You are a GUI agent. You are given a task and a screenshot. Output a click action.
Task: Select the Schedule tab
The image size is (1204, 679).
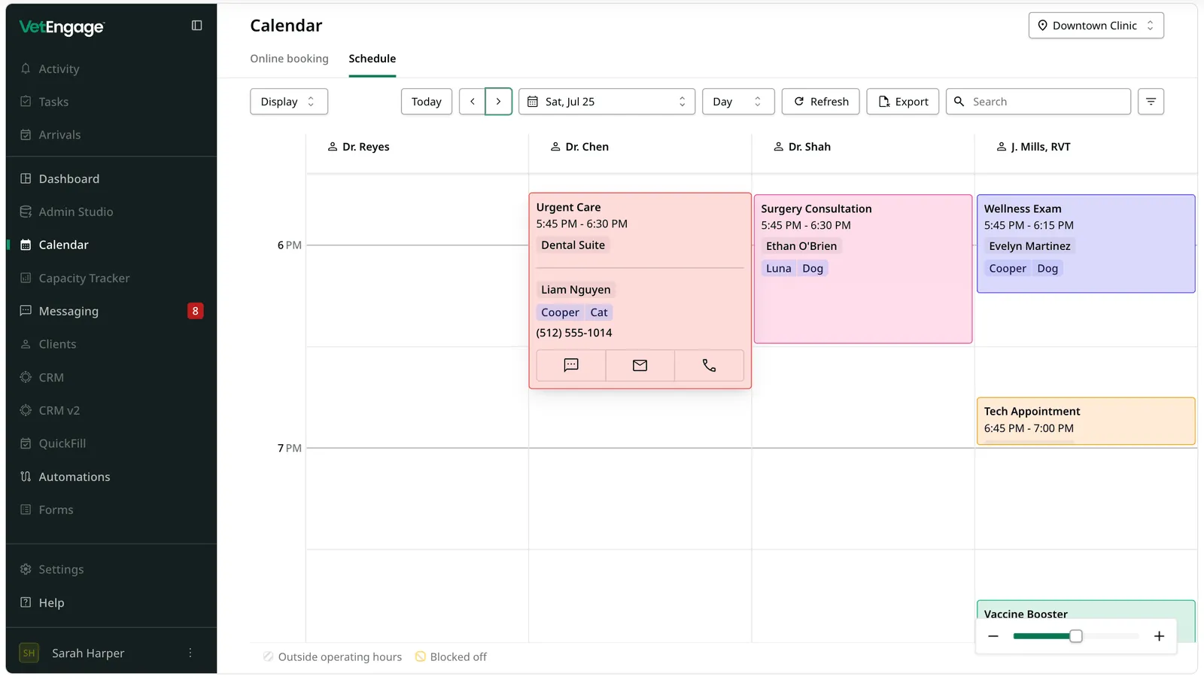372,59
